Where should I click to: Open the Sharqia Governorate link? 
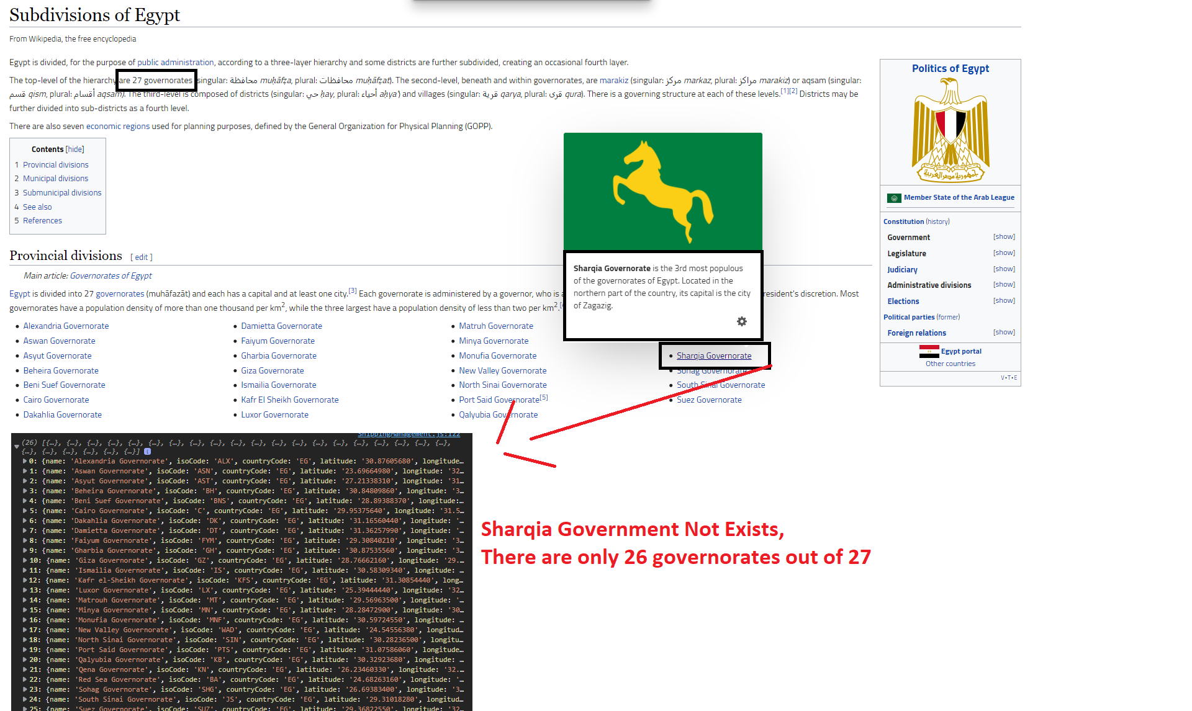pos(713,356)
